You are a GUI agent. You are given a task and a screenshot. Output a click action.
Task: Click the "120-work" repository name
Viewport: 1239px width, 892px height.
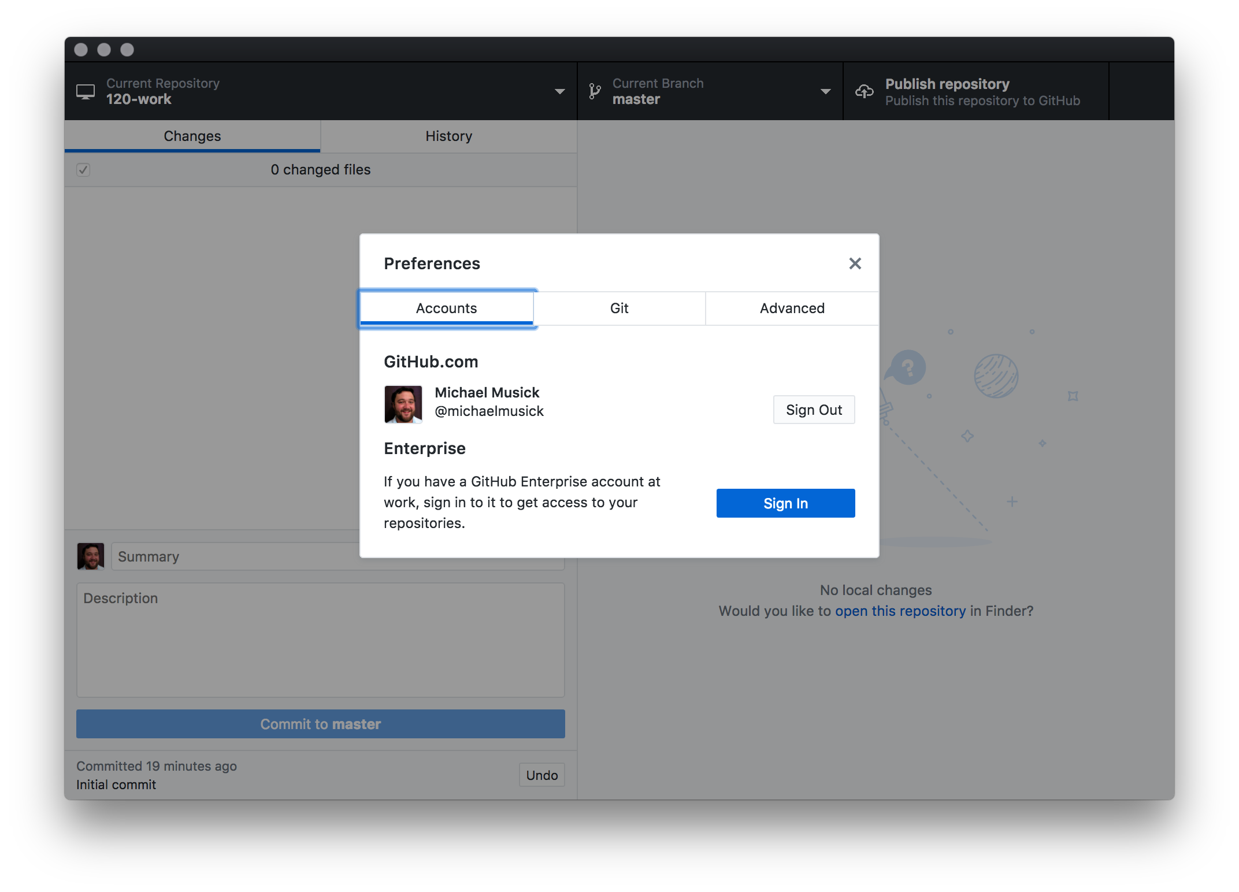139,99
